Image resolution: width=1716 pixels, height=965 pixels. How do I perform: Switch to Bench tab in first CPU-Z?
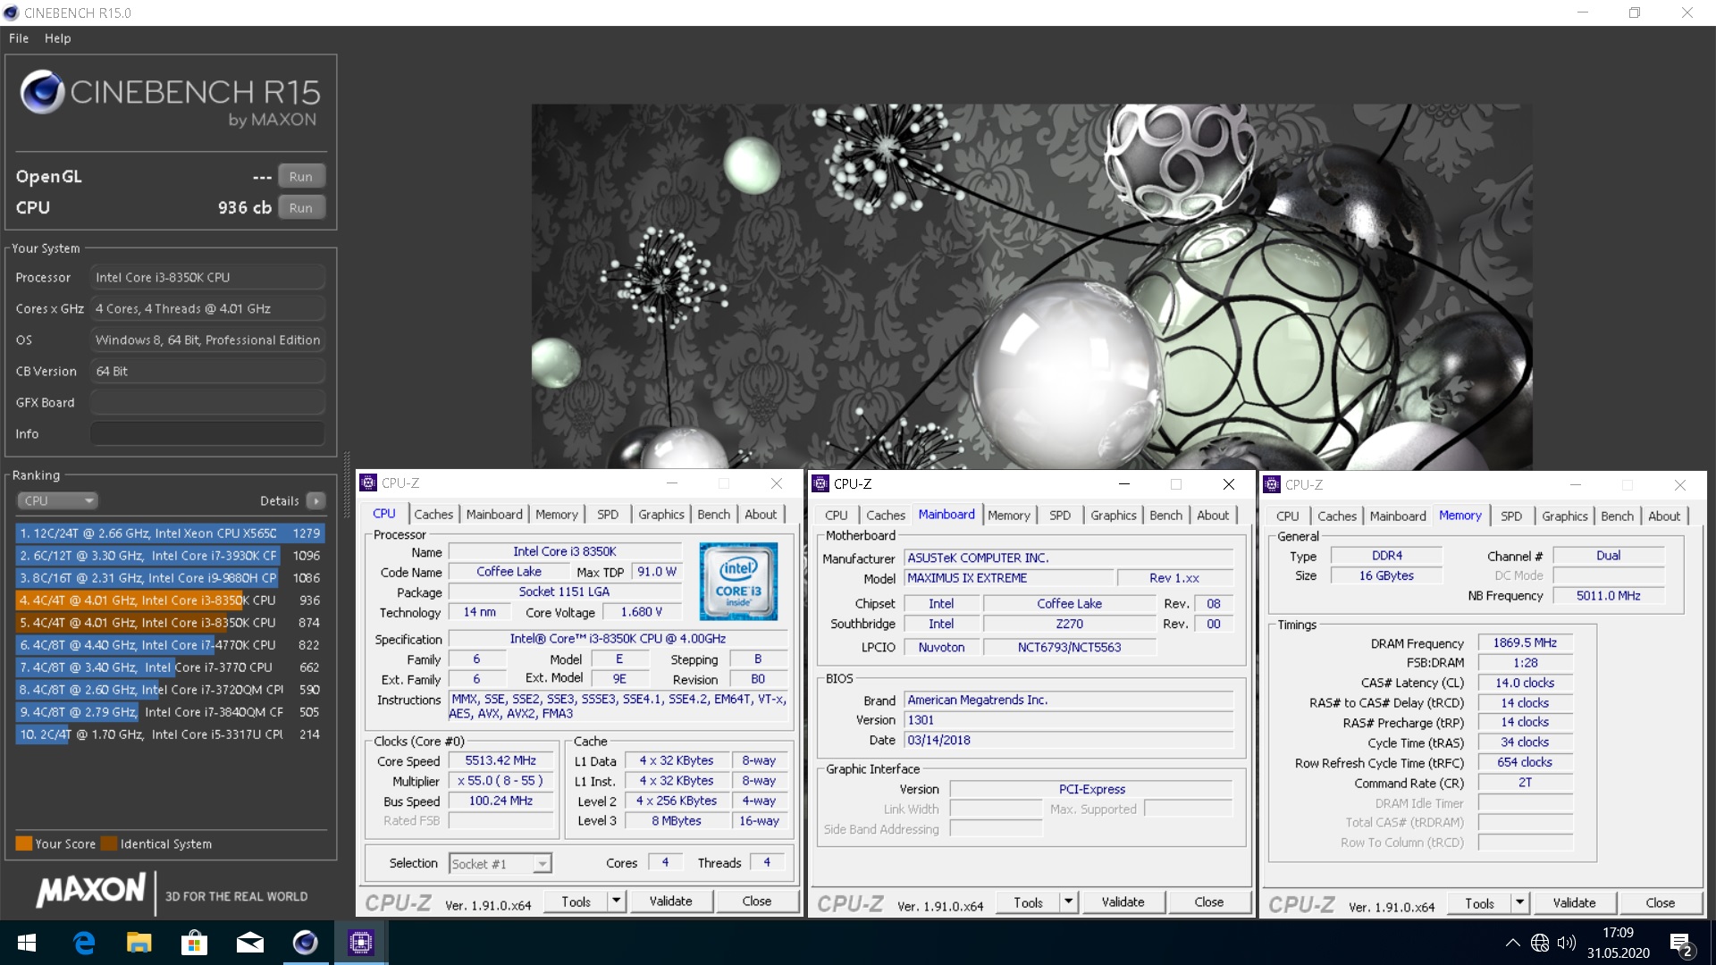coord(713,515)
